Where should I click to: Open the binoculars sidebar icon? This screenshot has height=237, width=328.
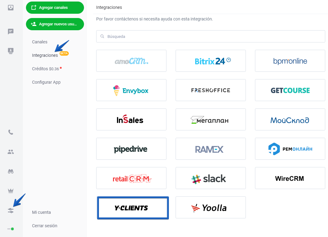point(11,171)
